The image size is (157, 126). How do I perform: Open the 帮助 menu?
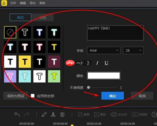coord(42,3)
